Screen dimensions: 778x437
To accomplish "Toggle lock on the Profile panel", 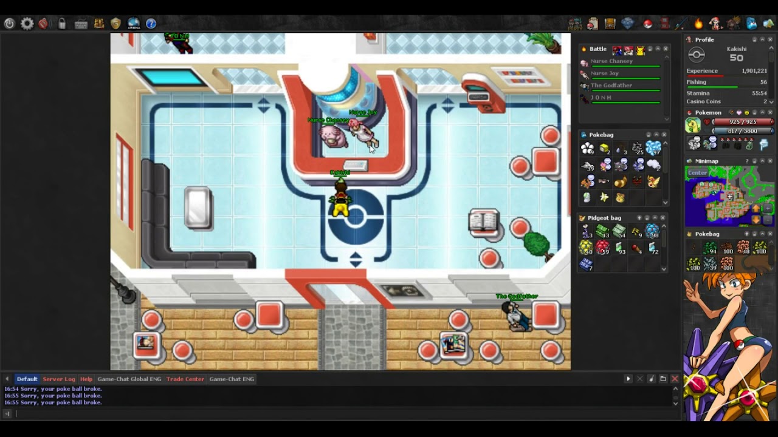I will [x=754, y=39].
